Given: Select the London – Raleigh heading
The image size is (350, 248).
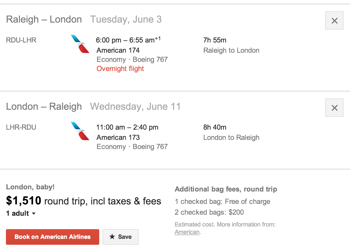Looking at the screenshot, I should [x=44, y=107].
